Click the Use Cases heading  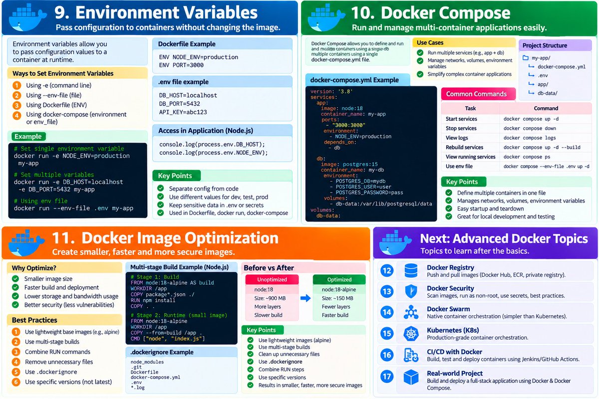tap(430, 43)
